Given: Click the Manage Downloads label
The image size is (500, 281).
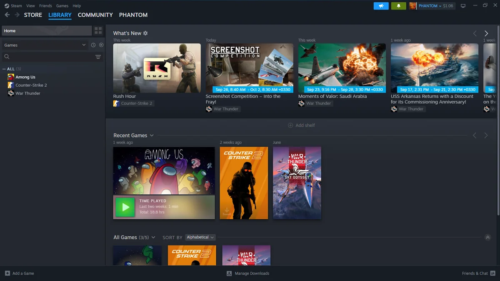Looking at the screenshot, I should click(x=252, y=273).
